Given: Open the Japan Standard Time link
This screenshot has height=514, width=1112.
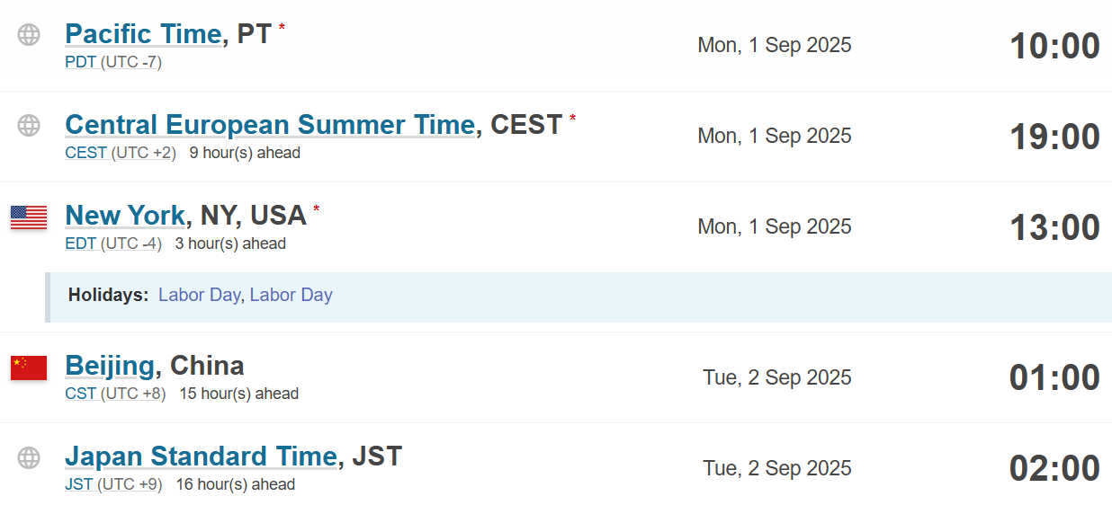Looking at the screenshot, I should pos(201,456).
